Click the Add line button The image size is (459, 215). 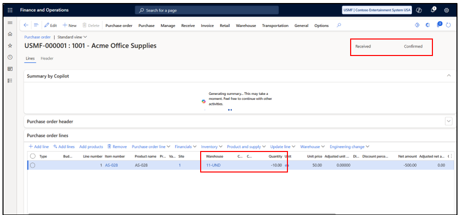click(39, 146)
